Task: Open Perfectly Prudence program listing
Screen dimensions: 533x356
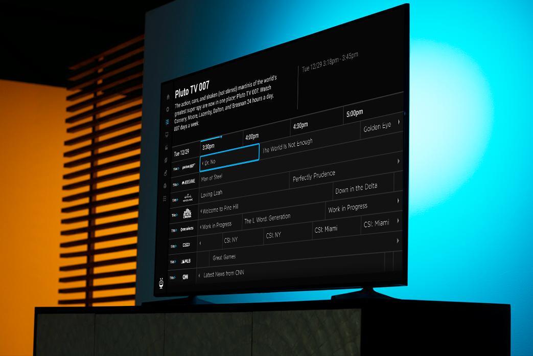Action: coord(314,177)
